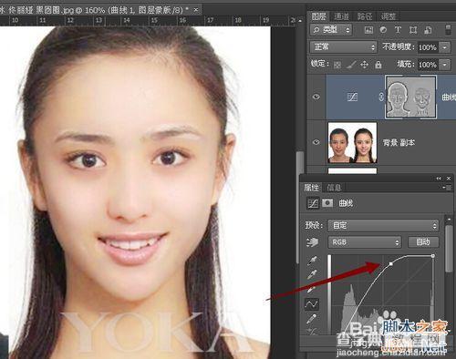This screenshot has width=456, height=359.
Task: Click the smooth curve icon
Action: (x=312, y=331)
